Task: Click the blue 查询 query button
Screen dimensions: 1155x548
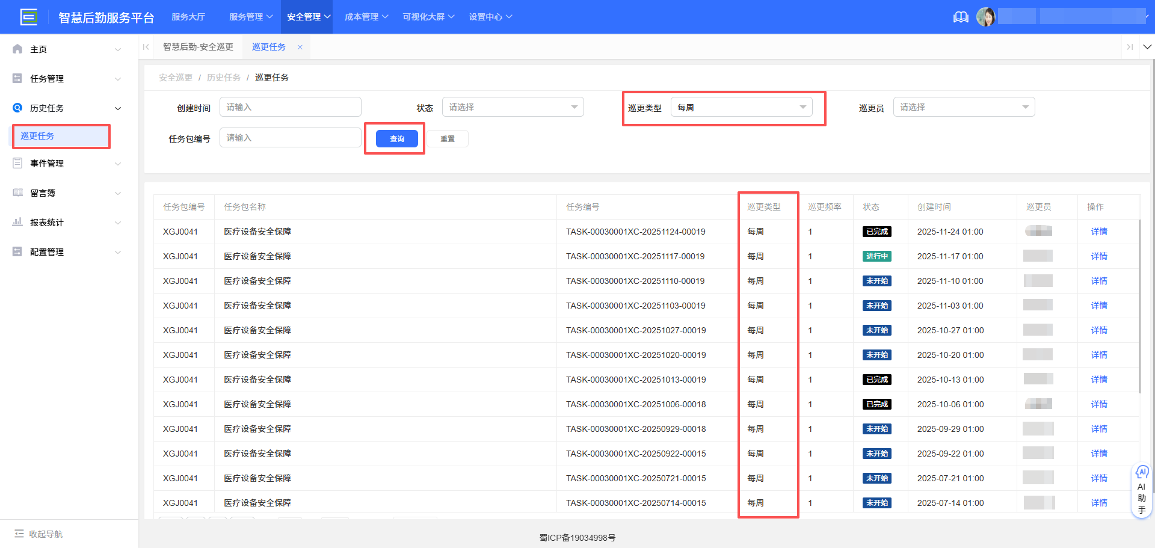Action: point(395,138)
